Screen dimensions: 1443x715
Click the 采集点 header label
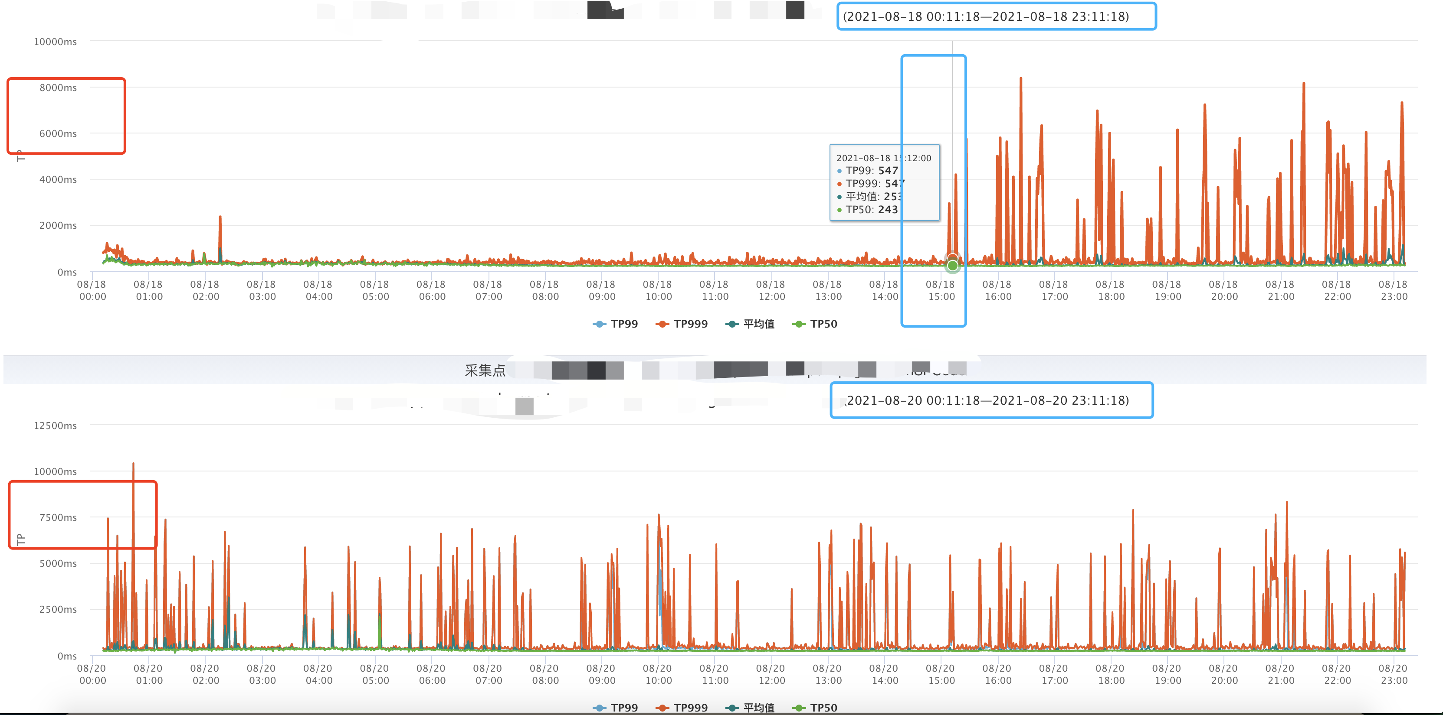coord(485,370)
